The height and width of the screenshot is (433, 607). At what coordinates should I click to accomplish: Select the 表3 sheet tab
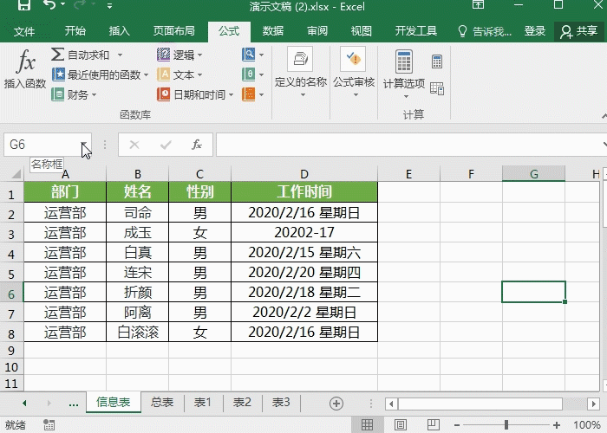point(281,403)
